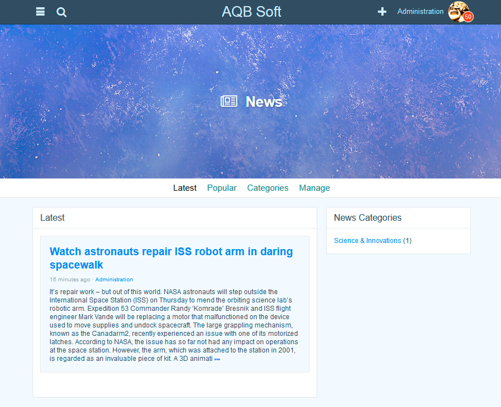Click the News page heading
This screenshot has height=407, width=501.
(264, 102)
